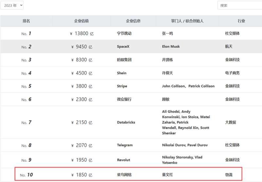
Task: Click the 行业 column header
Action: pos(241,21)
